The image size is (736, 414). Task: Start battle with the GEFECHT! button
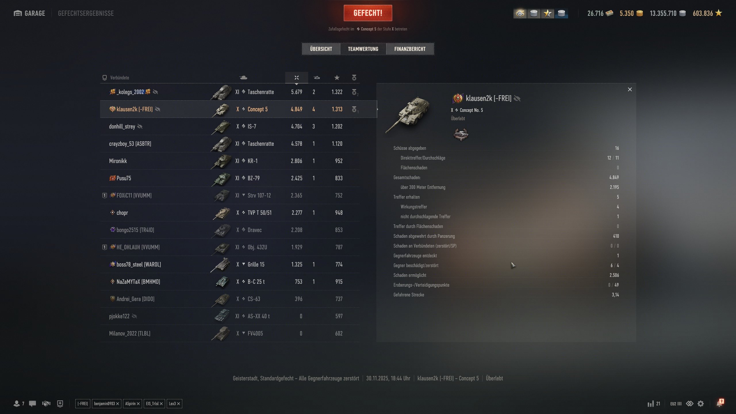pyautogui.click(x=368, y=13)
